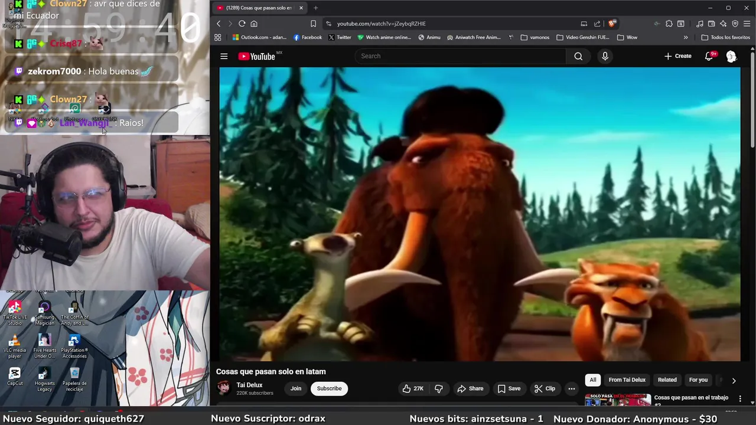Reload the page with refresh icon
The height and width of the screenshot is (425, 756).
[x=242, y=24]
